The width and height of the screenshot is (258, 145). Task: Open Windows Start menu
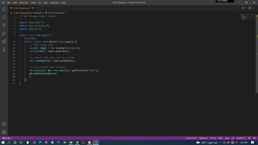pyautogui.click(x=3, y=142)
